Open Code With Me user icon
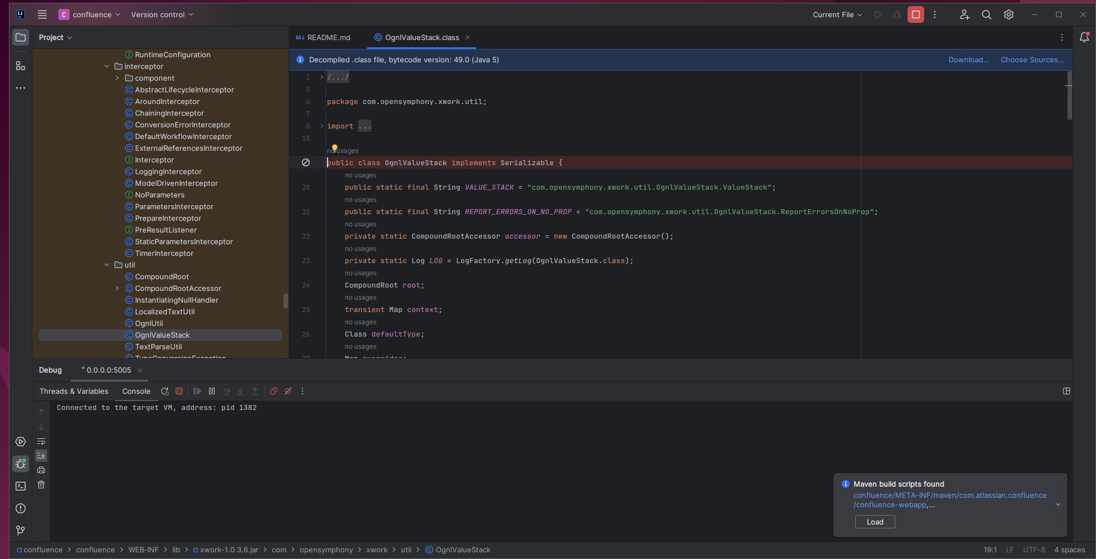Image resolution: width=1096 pixels, height=559 pixels. point(964,14)
